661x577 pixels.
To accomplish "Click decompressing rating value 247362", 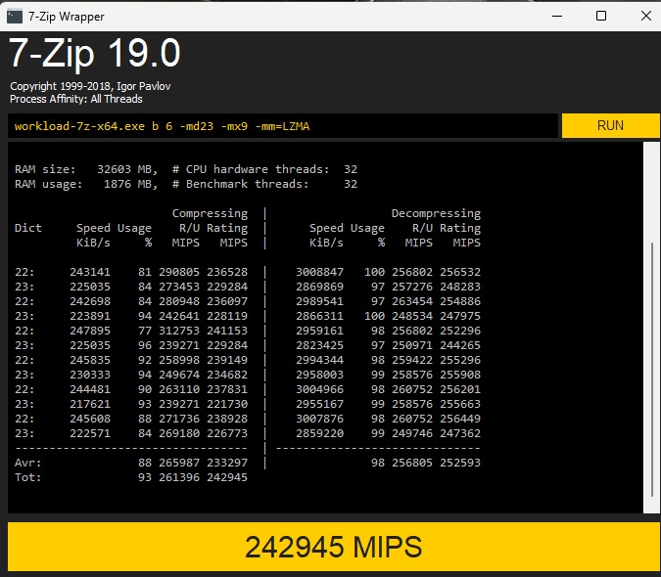I will [460, 433].
